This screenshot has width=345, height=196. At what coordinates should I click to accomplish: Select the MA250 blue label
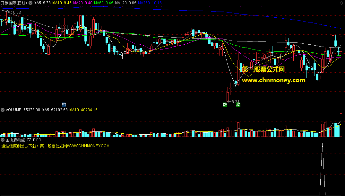(150, 3)
